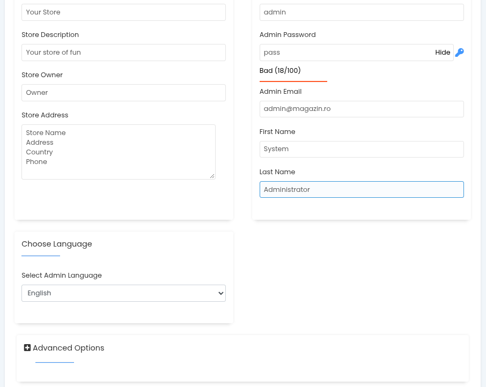Screen dimensions: 486x387
Task: Click the Store Address label
Action: click(x=45, y=115)
